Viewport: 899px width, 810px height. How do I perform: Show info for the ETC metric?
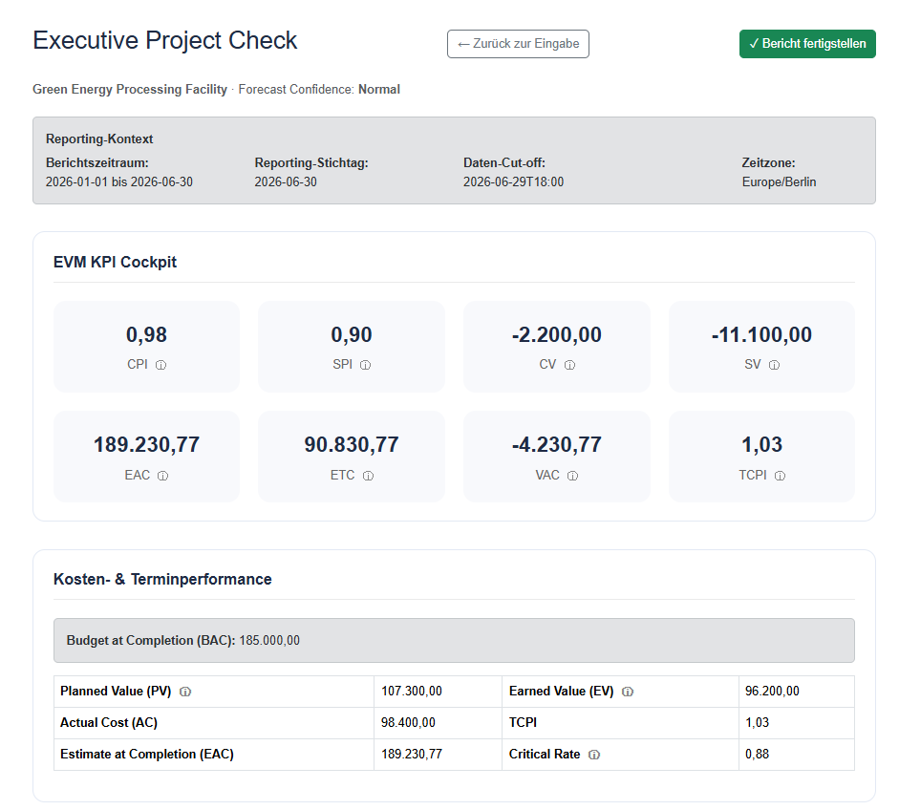[x=368, y=476]
